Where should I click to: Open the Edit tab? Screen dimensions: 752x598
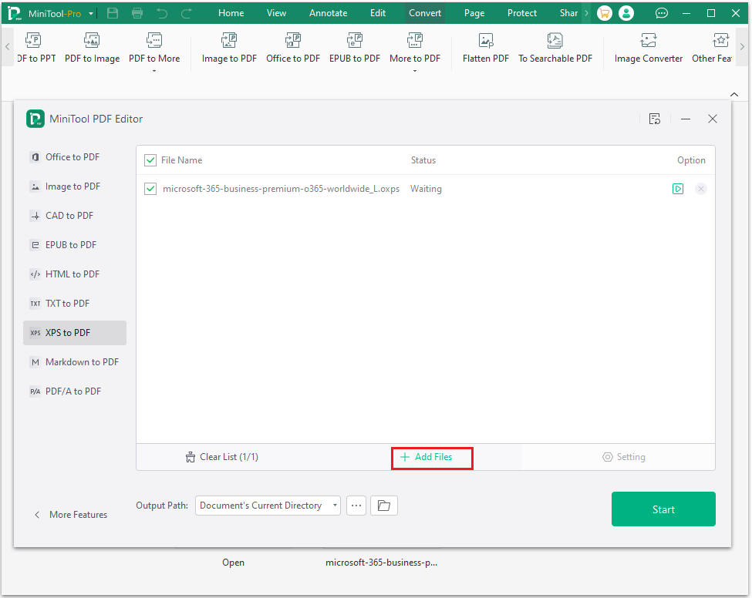(x=377, y=13)
